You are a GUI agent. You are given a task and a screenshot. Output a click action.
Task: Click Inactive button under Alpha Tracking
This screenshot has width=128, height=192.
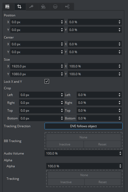click(66, 182)
